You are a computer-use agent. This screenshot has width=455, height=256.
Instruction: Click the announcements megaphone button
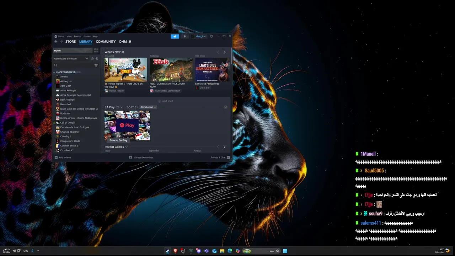[x=175, y=36]
